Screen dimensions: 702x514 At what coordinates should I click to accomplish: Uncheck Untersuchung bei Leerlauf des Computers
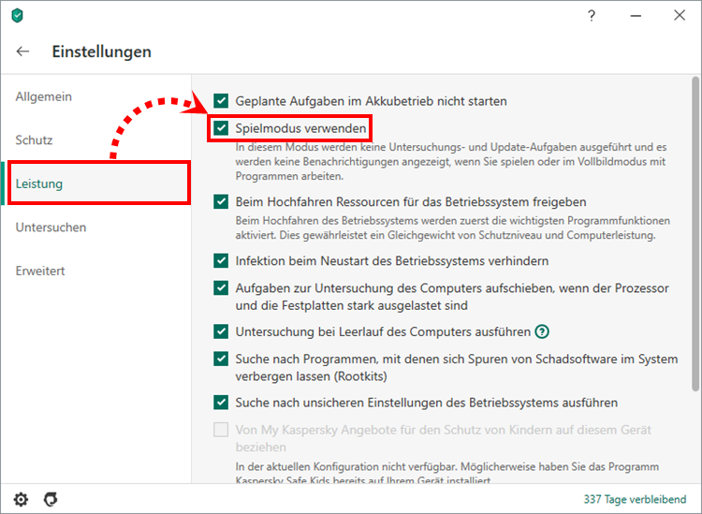click(x=221, y=331)
